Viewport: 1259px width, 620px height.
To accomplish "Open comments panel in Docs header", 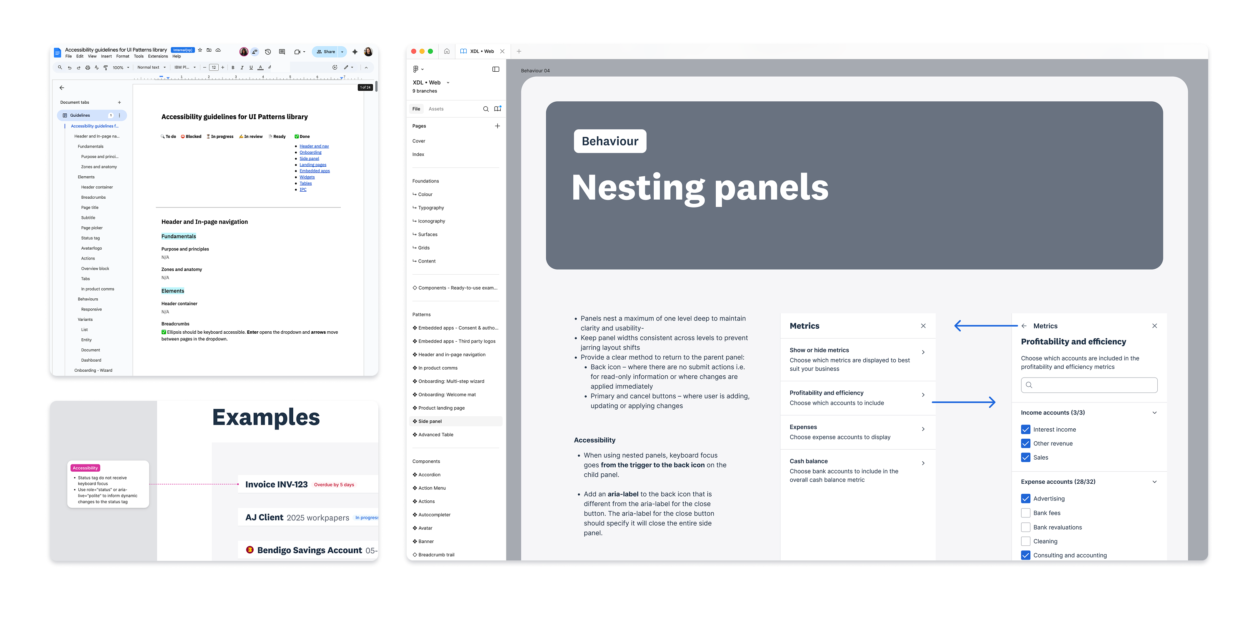I will [282, 52].
